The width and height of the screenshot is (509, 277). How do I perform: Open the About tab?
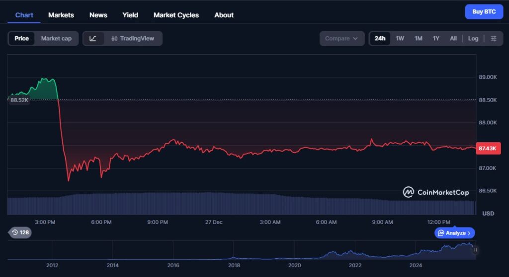point(224,15)
